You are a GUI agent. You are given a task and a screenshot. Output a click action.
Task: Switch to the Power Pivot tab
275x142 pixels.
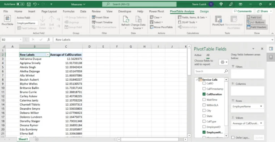[x=157, y=11]
